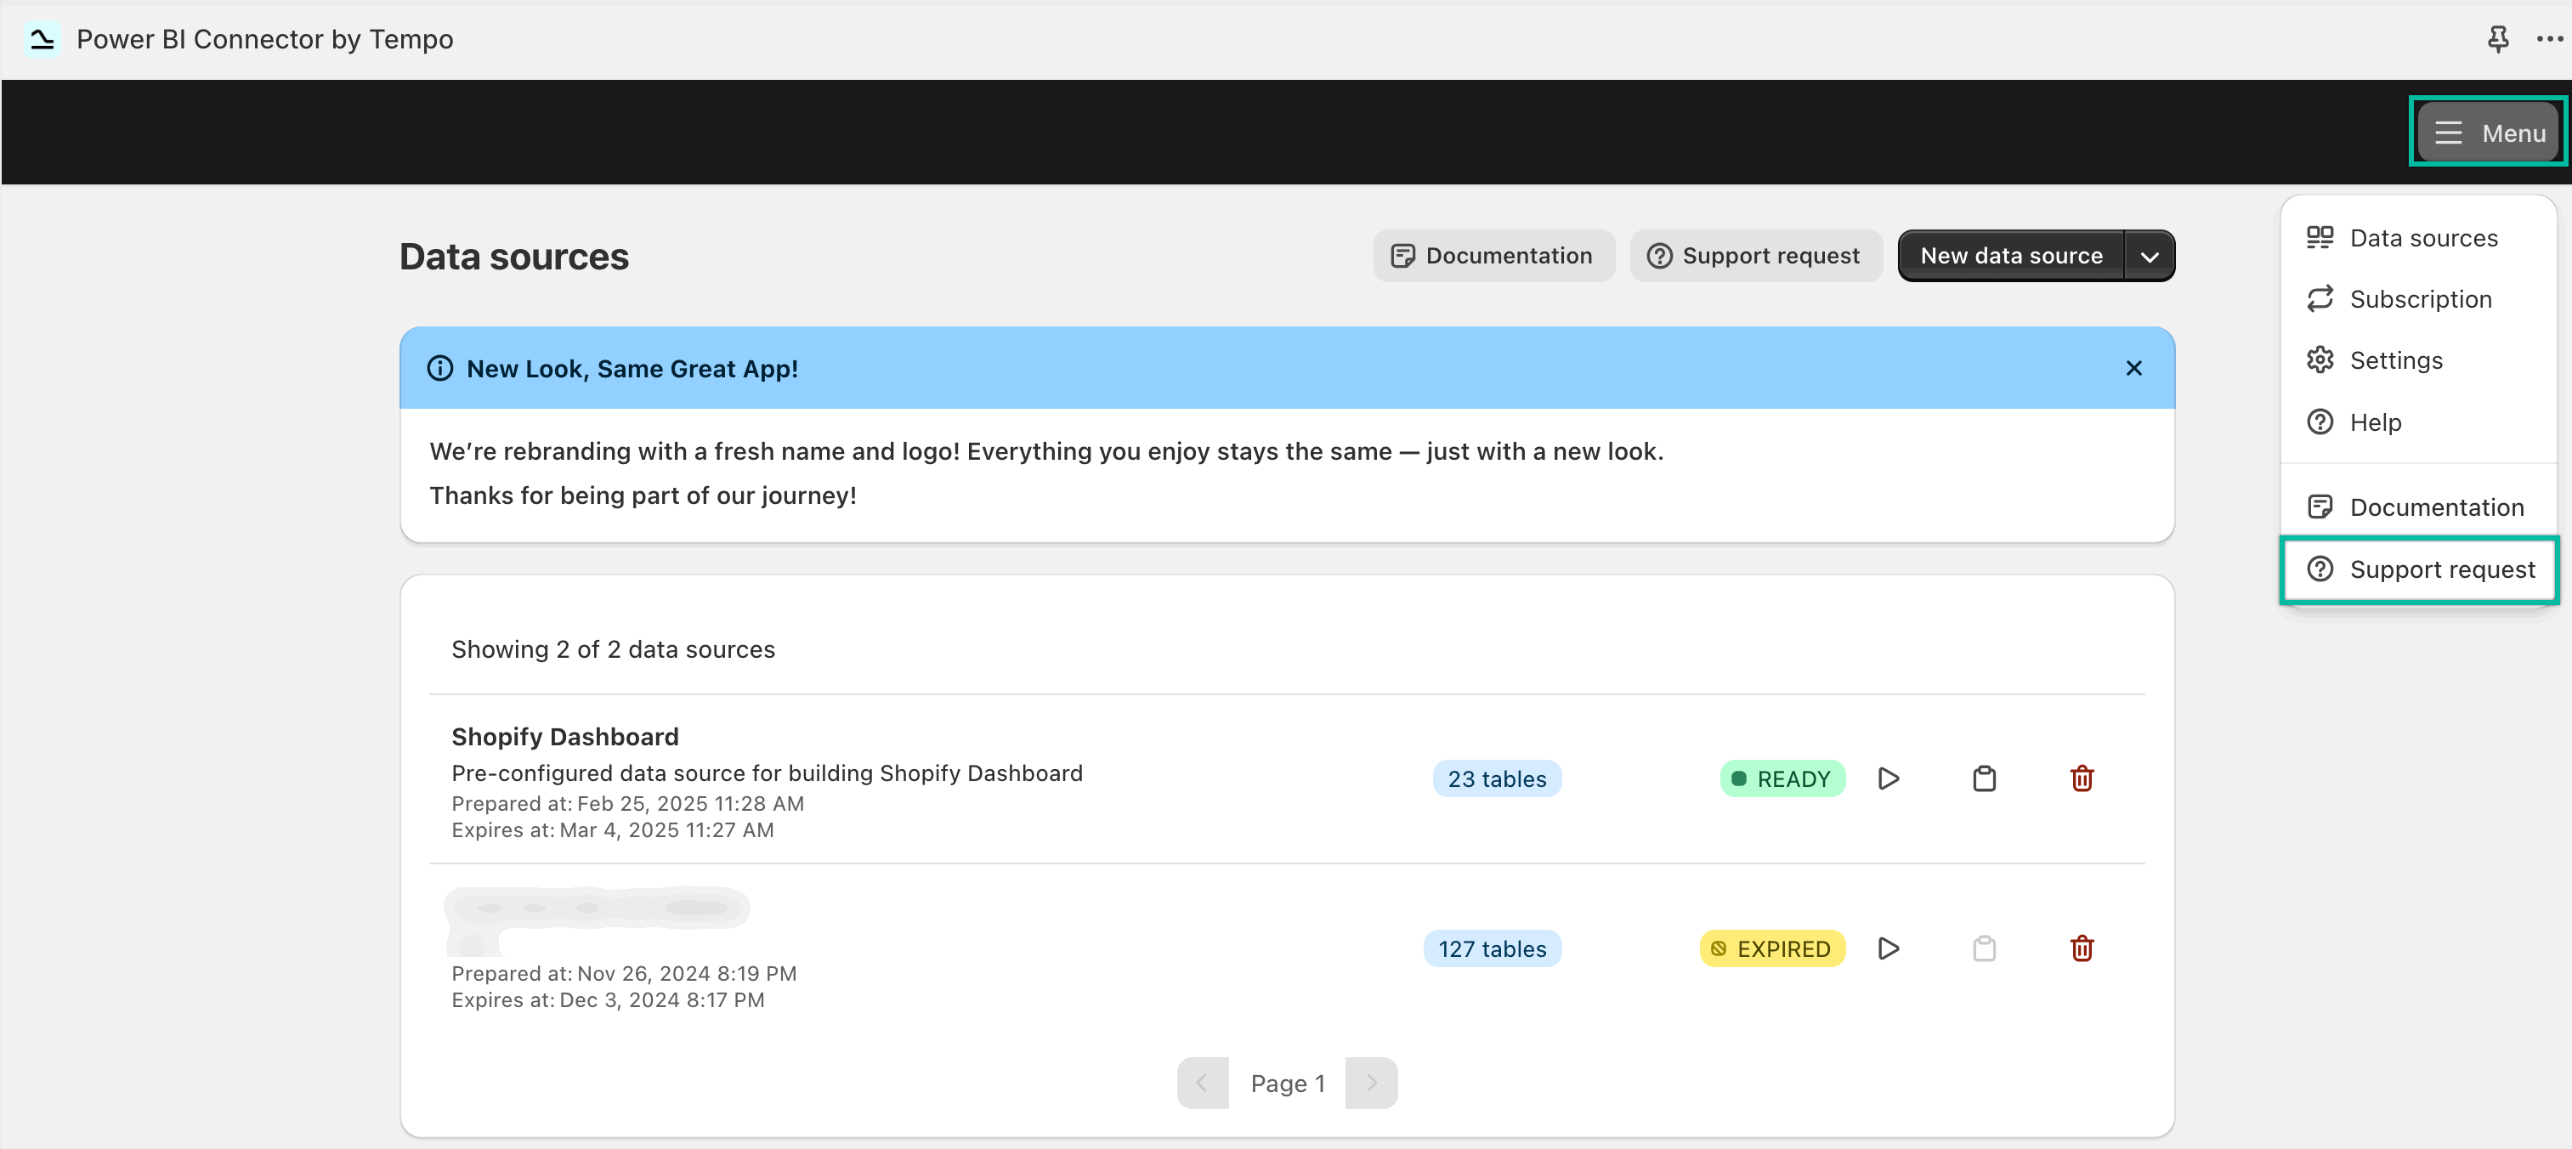
Task: Select Data sources in the side menu
Action: tap(2423, 238)
